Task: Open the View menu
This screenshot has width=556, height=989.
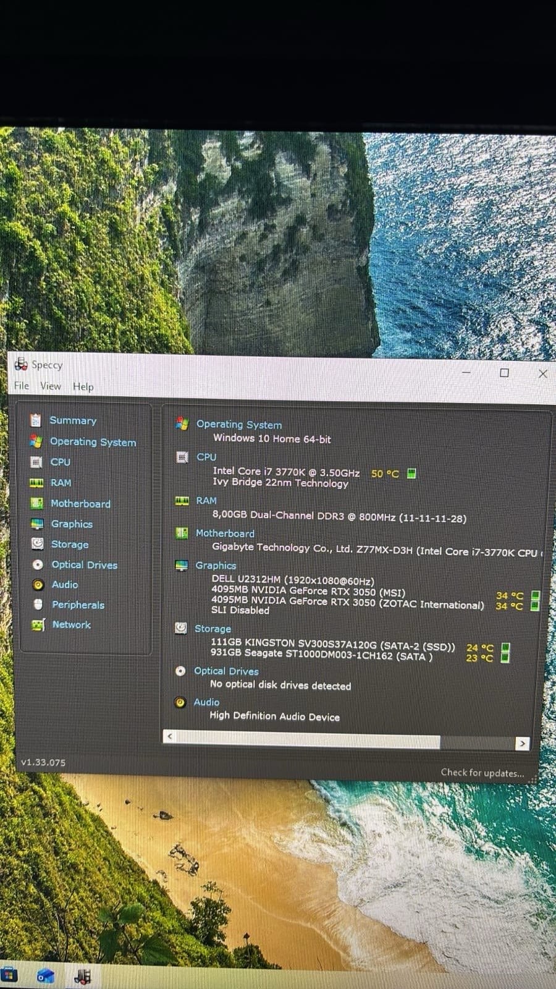Action: click(51, 386)
